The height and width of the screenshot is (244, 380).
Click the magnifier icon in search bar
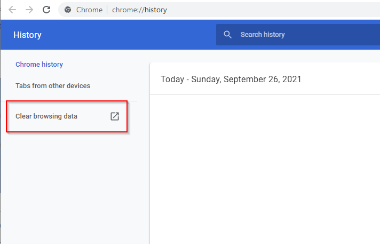[228, 35]
